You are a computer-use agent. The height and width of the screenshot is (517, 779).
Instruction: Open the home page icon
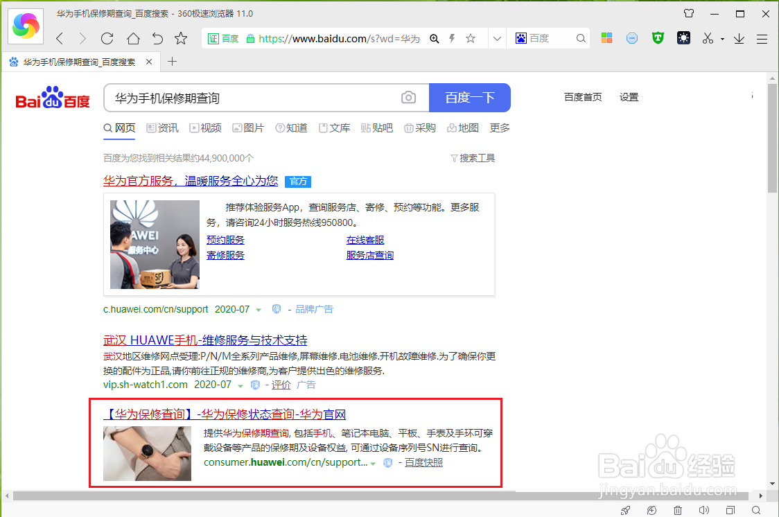click(133, 38)
